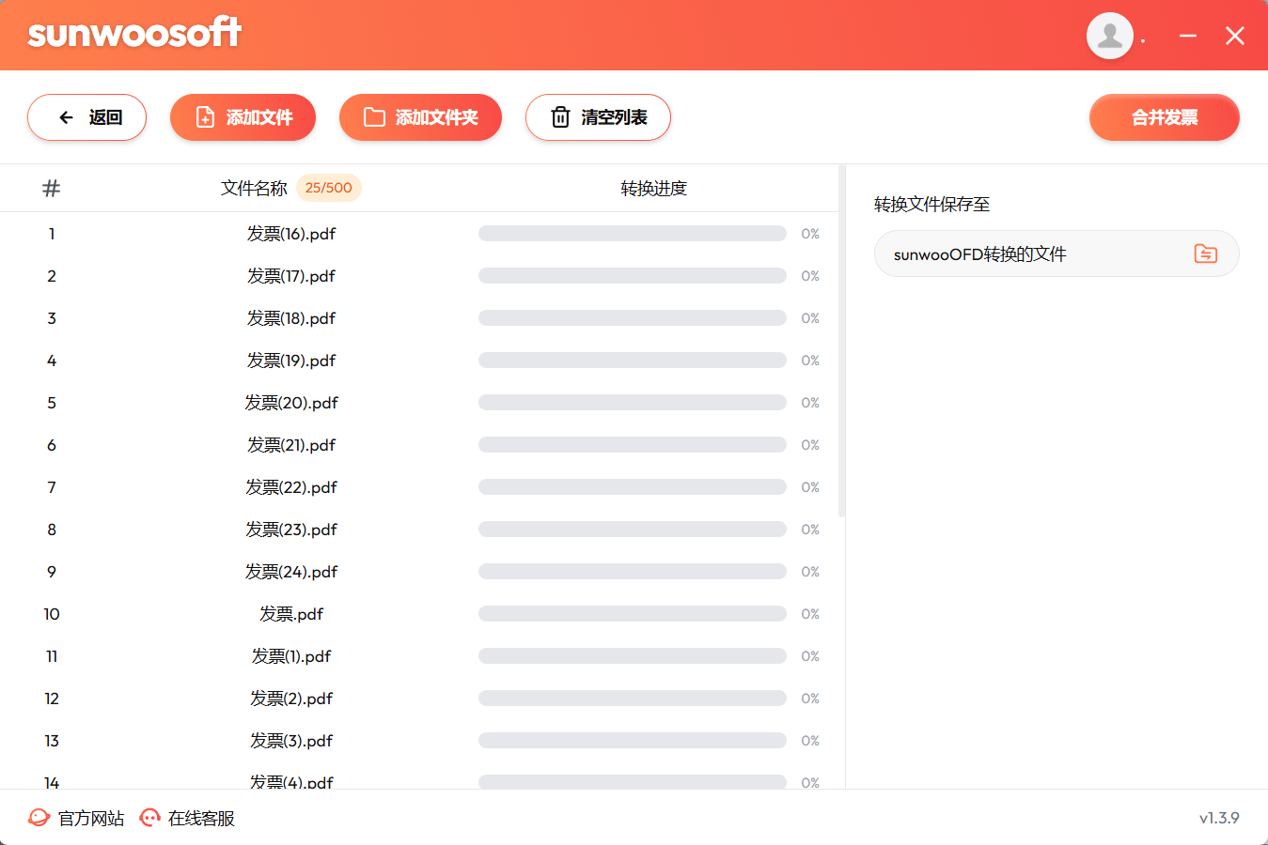The height and width of the screenshot is (845, 1268).
Task: Click the user avatar profile icon
Action: [1110, 36]
